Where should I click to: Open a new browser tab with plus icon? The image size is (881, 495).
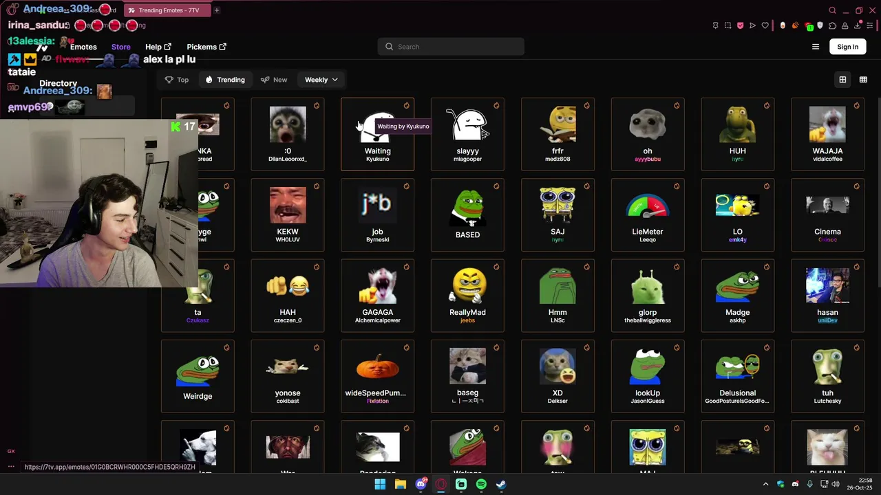tap(216, 10)
